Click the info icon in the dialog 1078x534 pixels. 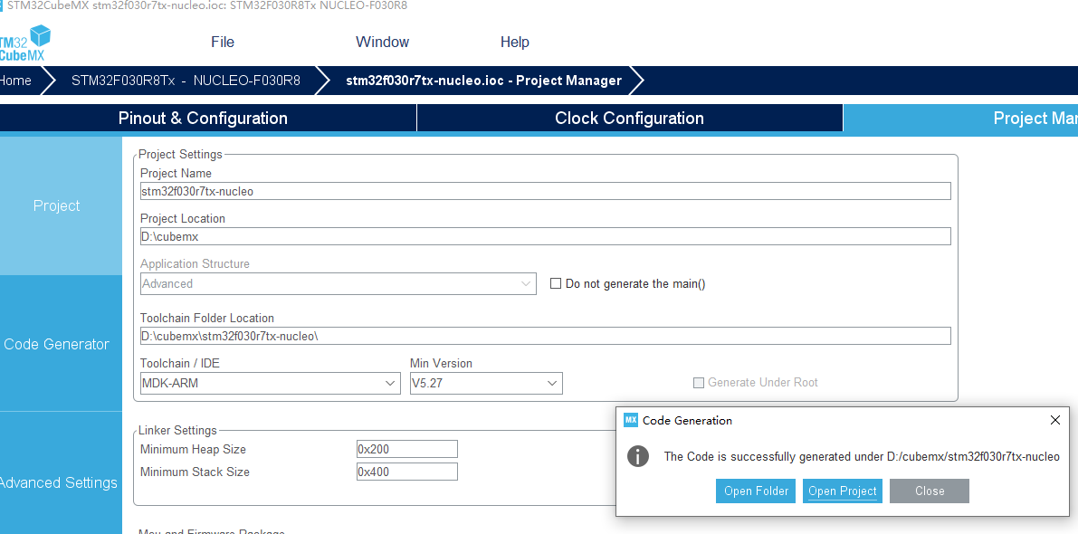pyautogui.click(x=638, y=456)
